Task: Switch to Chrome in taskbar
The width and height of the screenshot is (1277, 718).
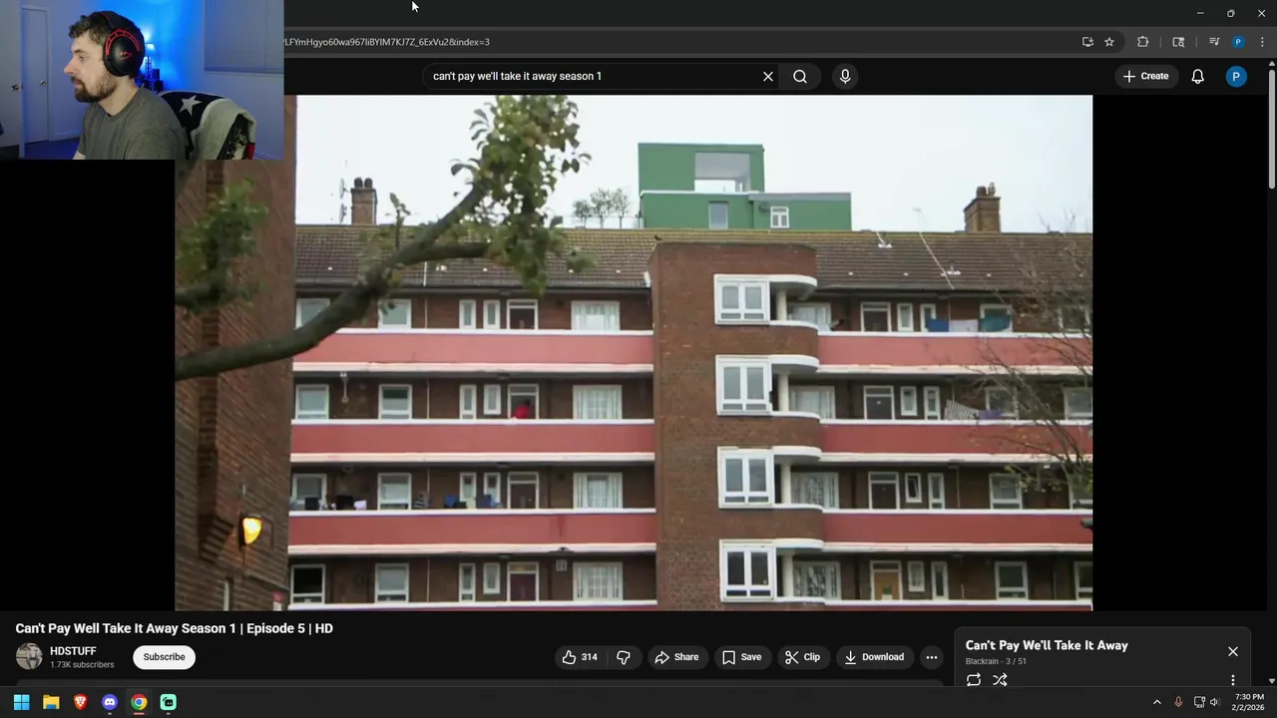Action: tap(139, 702)
